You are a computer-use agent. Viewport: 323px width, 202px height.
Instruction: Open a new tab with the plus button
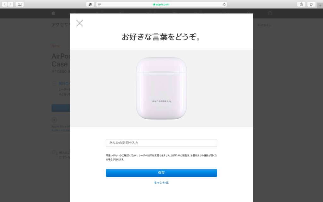320,6
